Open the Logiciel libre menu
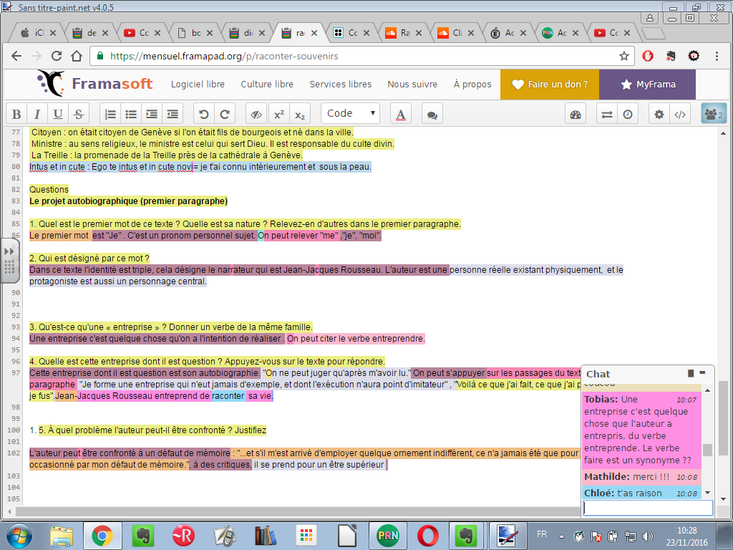The width and height of the screenshot is (733, 550). coord(198,85)
